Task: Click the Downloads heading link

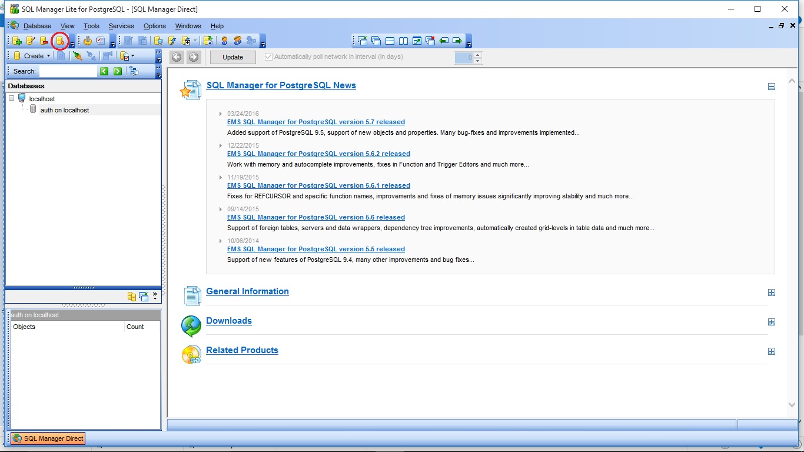Action: pos(229,321)
